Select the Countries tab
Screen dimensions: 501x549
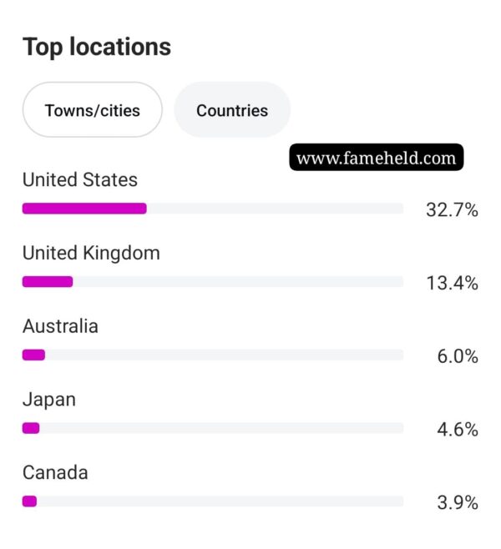[x=232, y=110]
